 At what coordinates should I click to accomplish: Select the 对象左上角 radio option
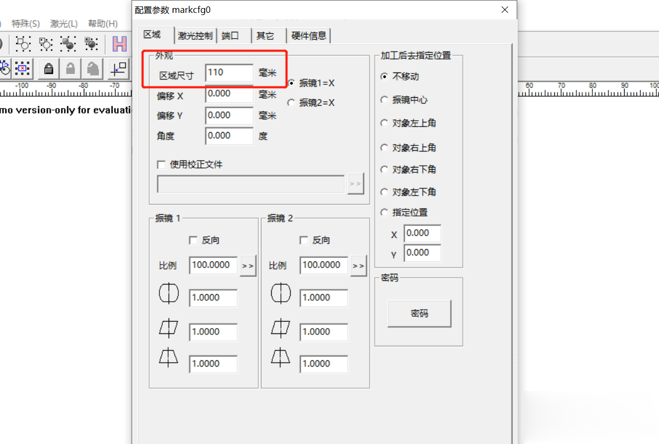(x=384, y=123)
